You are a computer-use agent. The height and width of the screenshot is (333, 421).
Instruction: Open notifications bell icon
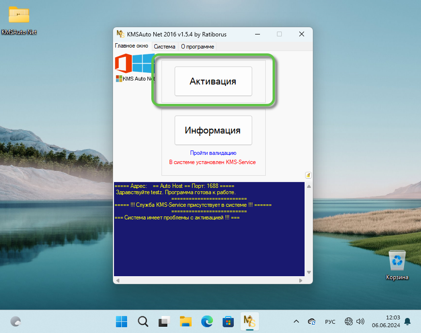pyautogui.click(x=407, y=321)
